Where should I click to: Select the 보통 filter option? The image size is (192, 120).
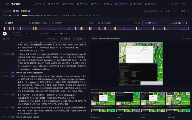click(x=61, y=33)
